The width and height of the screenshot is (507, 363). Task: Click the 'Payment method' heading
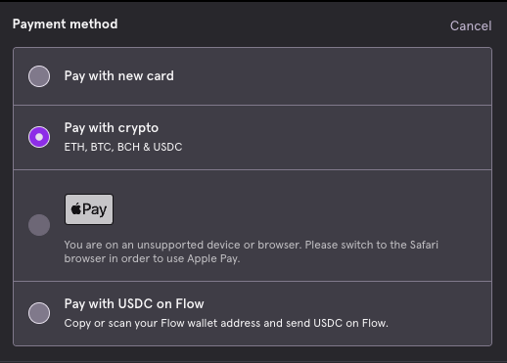tap(66, 24)
